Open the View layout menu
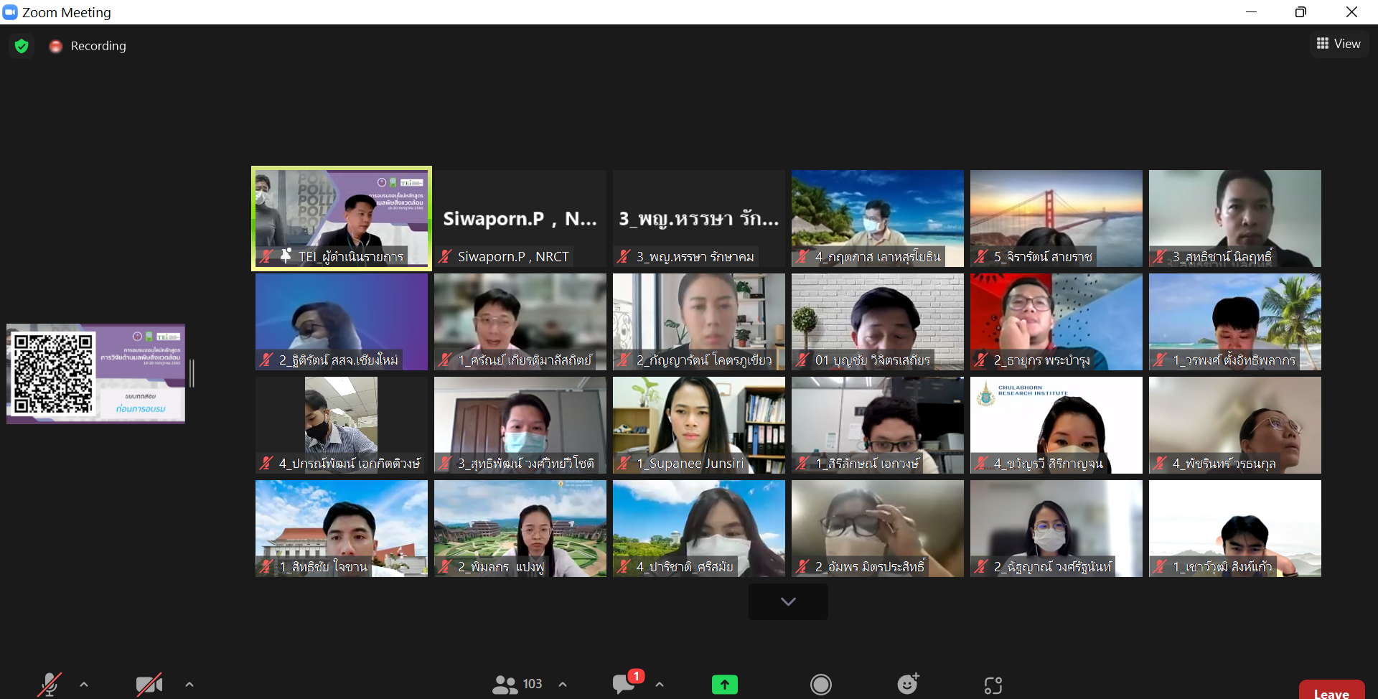This screenshot has width=1378, height=699. pos(1339,44)
